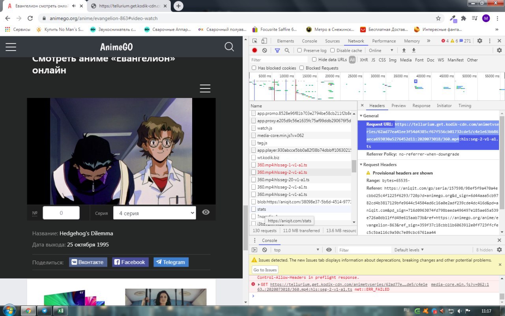Open DevTools settings gear
The image size is (505, 316).
pyautogui.click(x=480, y=41)
